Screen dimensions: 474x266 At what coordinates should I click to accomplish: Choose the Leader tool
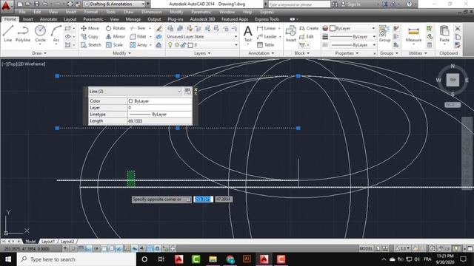click(267, 36)
